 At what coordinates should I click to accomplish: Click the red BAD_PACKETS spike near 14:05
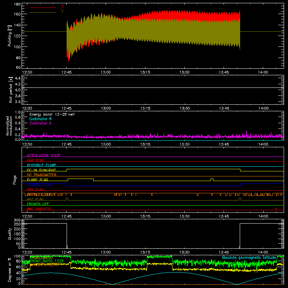[276, 209]
